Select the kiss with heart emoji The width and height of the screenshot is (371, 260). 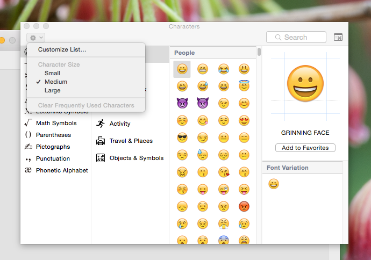(x=224, y=172)
